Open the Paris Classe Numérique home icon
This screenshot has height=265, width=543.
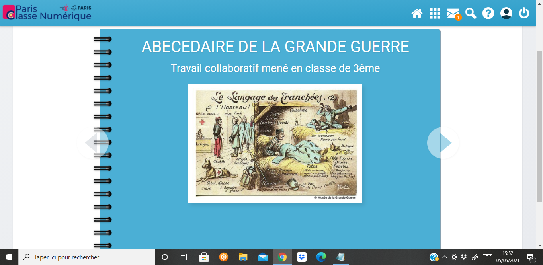[417, 13]
